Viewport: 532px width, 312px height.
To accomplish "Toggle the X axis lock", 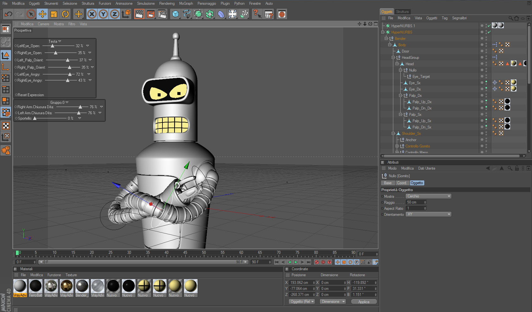I will pyautogui.click(x=92, y=14).
